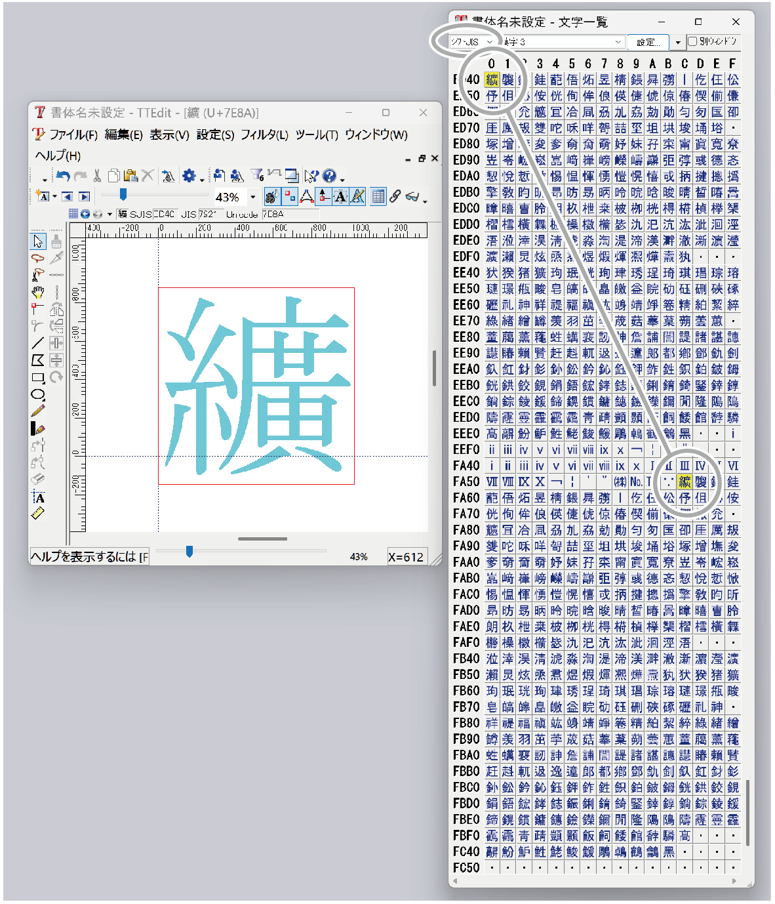The image size is (775, 904).
Task: Open the 設定(S) menu
Action: coord(215,134)
